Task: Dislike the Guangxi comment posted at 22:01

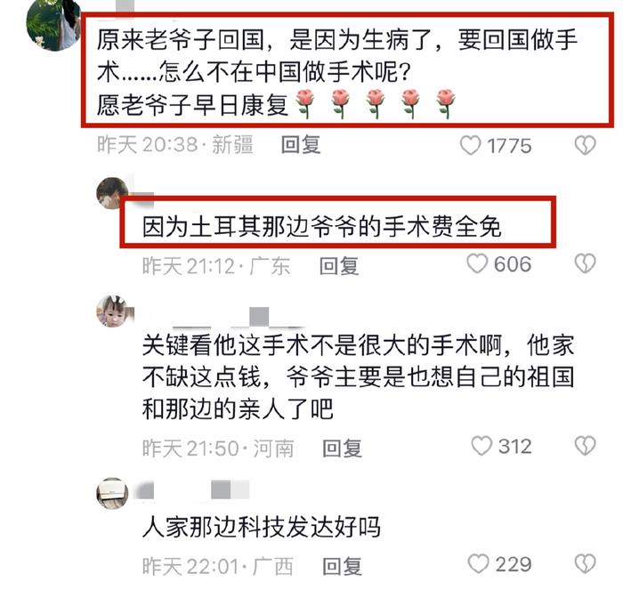Action: tap(585, 563)
